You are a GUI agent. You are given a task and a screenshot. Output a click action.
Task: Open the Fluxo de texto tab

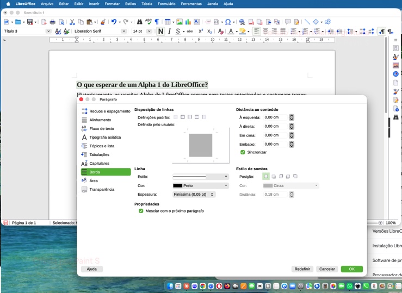point(106,129)
